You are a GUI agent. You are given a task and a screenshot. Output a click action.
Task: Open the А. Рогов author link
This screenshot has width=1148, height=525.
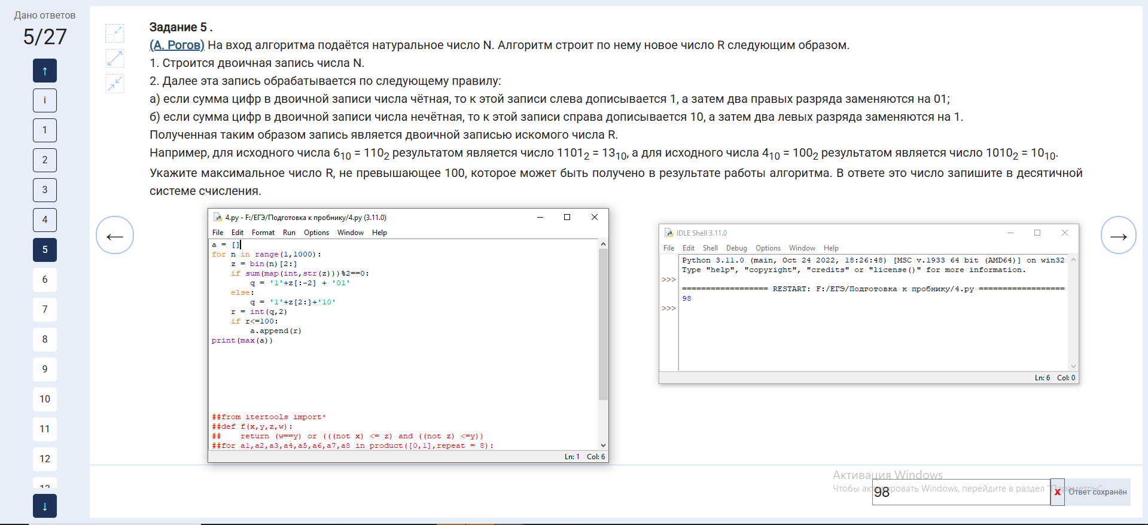point(177,45)
